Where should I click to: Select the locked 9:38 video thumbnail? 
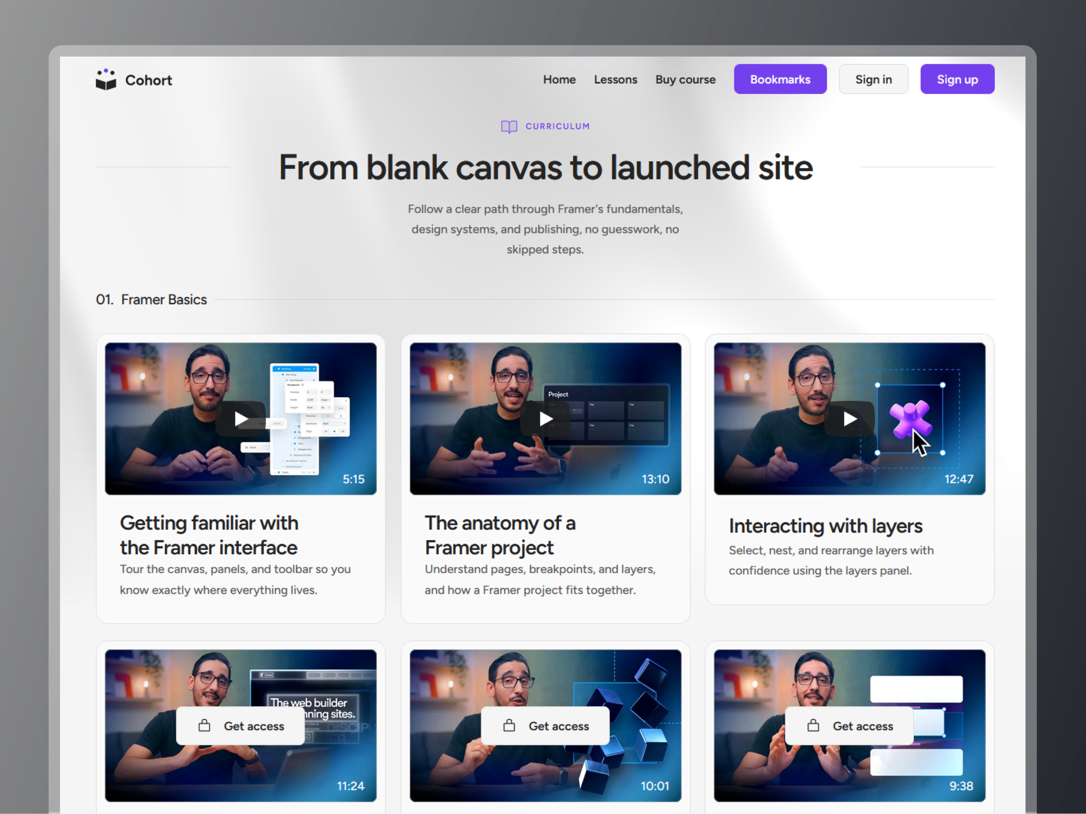(850, 726)
